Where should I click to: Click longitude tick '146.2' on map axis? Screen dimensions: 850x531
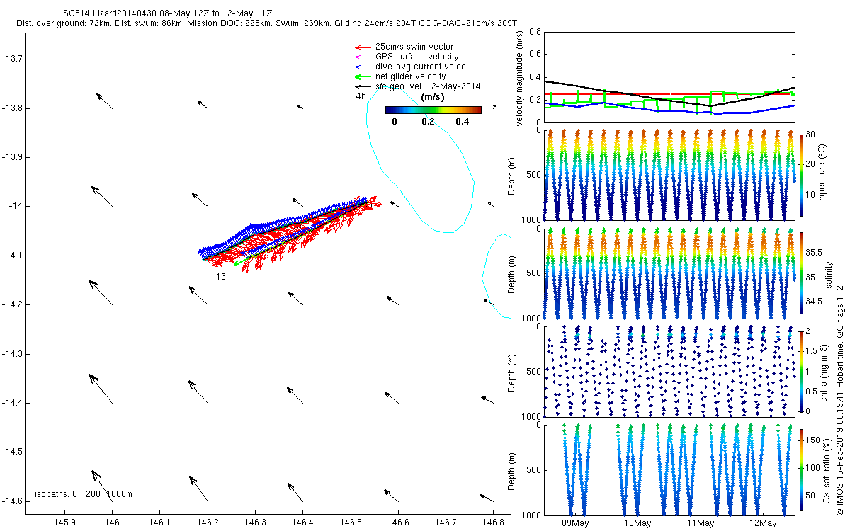click(x=208, y=523)
